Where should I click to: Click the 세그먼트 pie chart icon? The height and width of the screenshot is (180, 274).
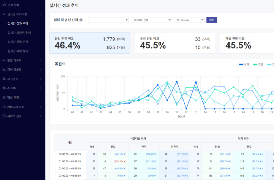pos(4,79)
